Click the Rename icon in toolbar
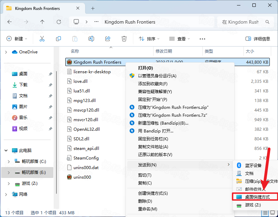 [91, 39]
